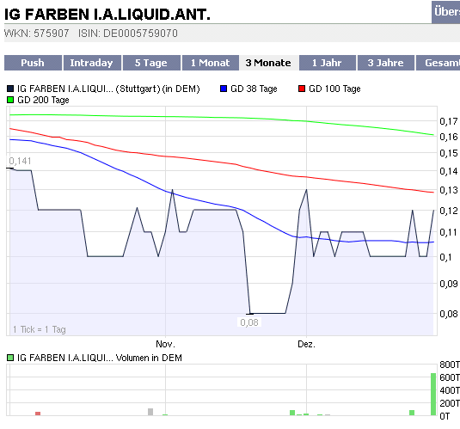Click the 0,1 price axis value

pos(445,257)
